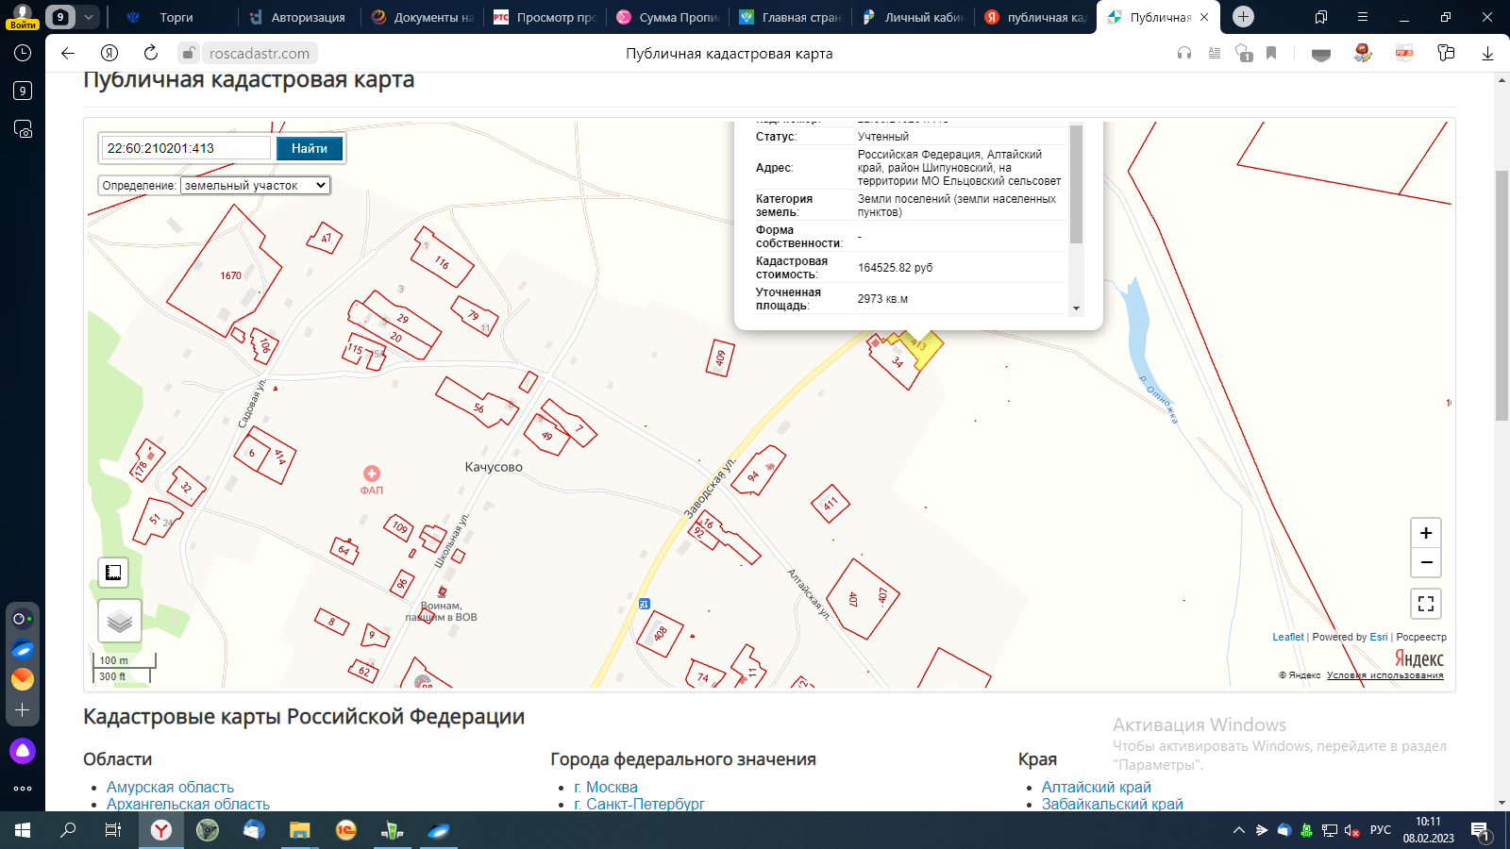Click the Yandex home button in toolbar
Screen dimensions: 1510x849
pyautogui.click(x=109, y=53)
